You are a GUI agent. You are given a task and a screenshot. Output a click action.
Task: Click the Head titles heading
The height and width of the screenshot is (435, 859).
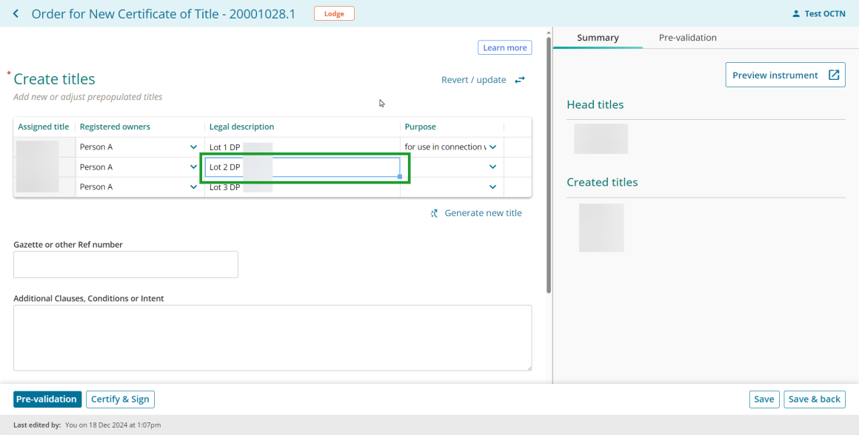595,104
